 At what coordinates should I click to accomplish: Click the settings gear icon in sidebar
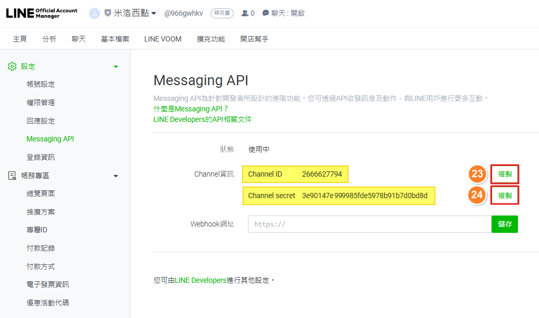pos(12,66)
